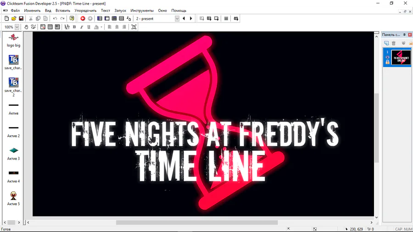Pin the layers panel
Screen dimensions: 413x232
click(404, 35)
